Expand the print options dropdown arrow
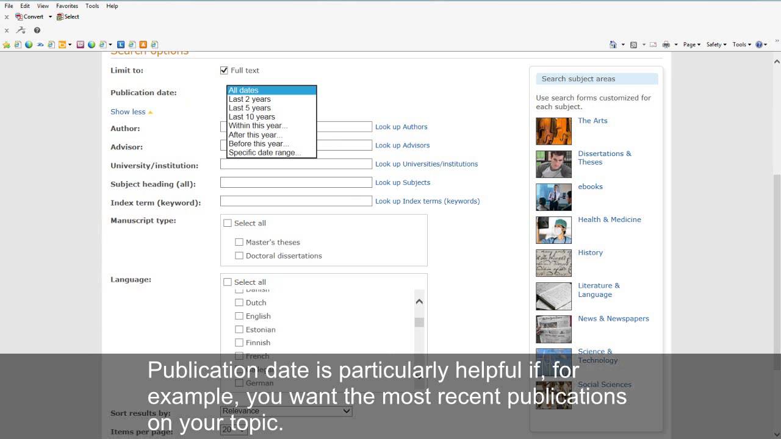Screen dimensions: 781x439 (x=676, y=45)
